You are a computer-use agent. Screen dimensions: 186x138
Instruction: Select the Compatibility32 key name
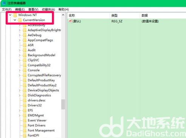39,65
